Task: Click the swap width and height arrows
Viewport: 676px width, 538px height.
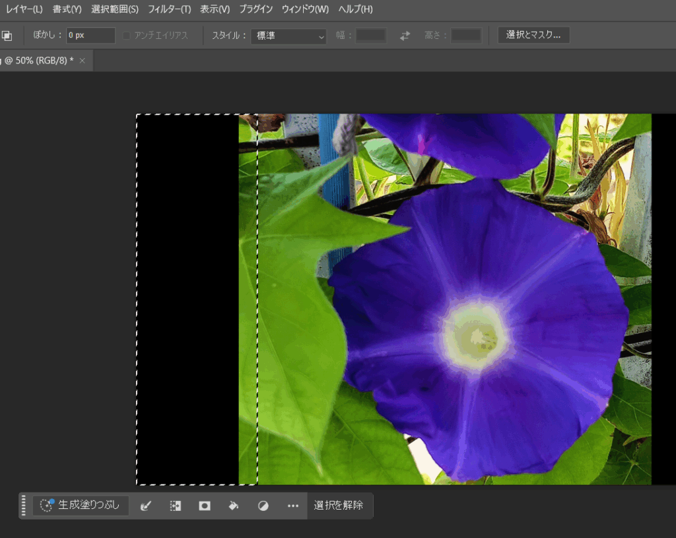Action: coord(405,36)
